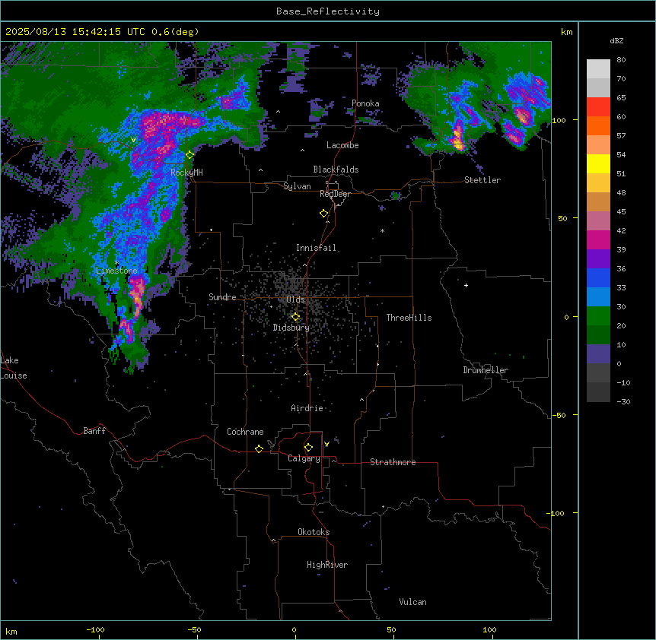Click the yellow diamond marker near RockyMH
The height and width of the screenshot is (640, 656).
pyautogui.click(x=189, y=155)
